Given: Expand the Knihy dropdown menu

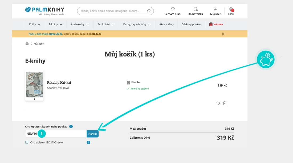Looking at the screenshot, I should (35, 24).
